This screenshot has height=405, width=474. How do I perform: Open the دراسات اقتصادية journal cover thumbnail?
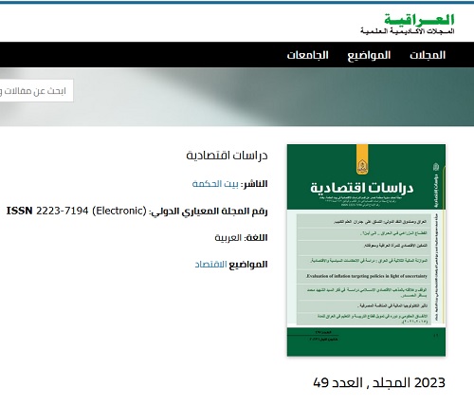pos(366,250)
